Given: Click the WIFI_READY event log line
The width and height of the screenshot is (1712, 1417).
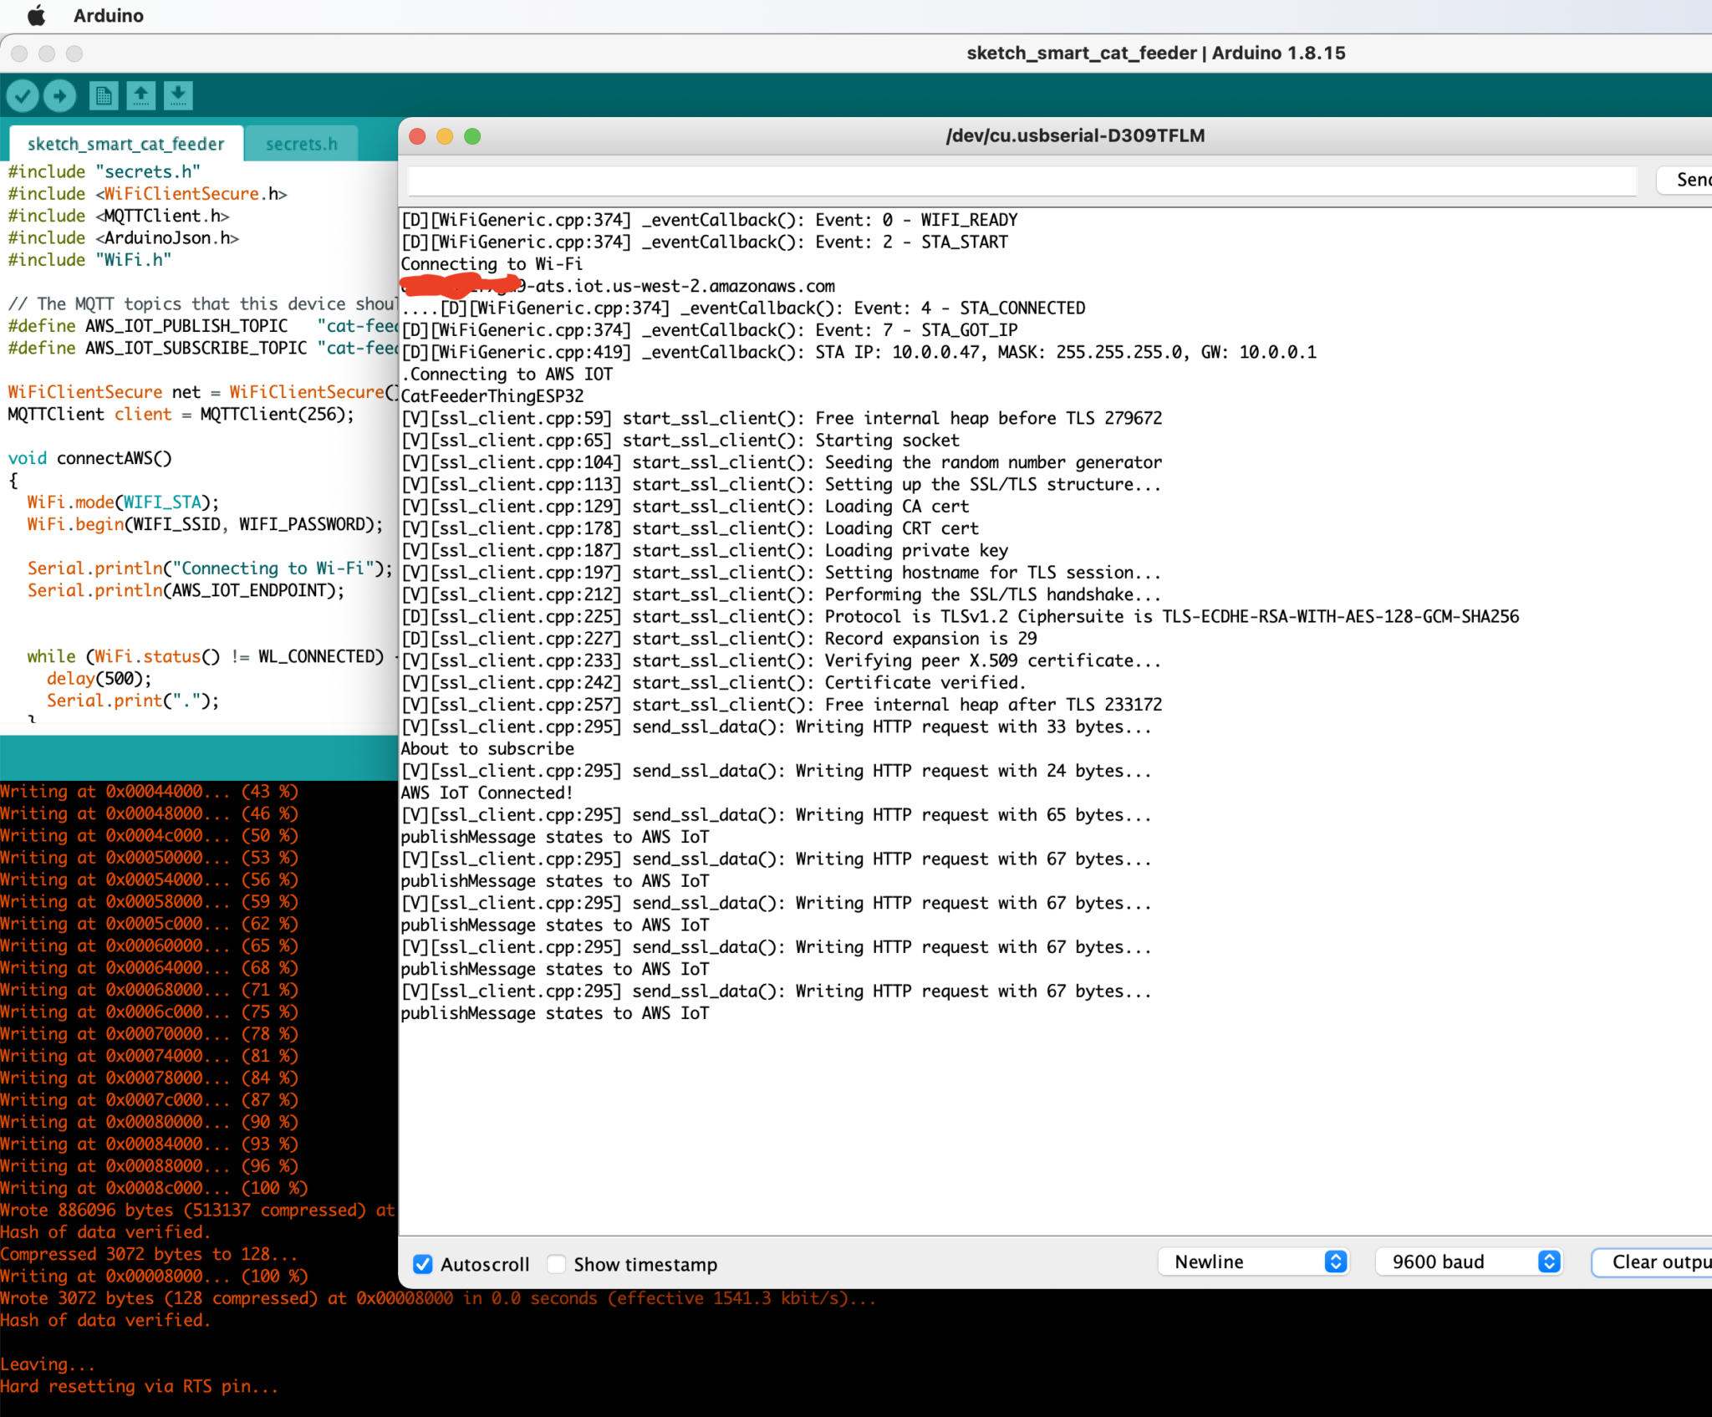Looking at the screenshot, I should [x=710, y=220].
